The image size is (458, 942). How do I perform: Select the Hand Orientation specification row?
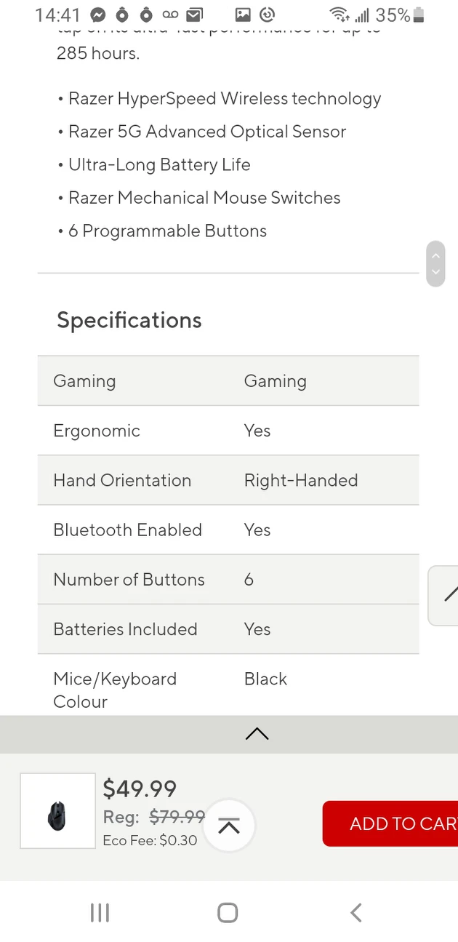[x=228, y=480]
